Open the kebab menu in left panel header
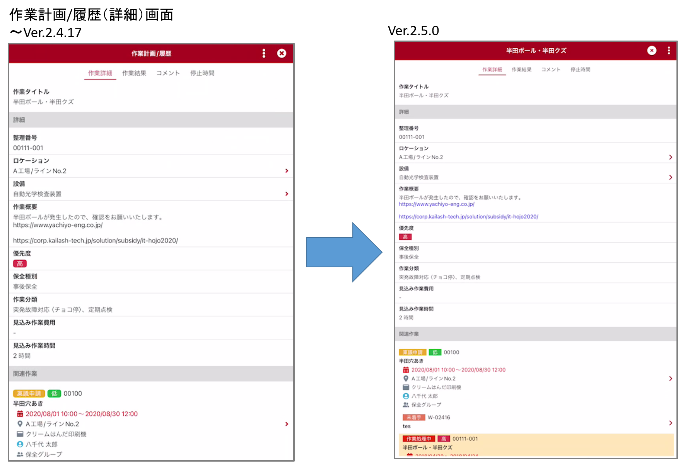This screenshot has width=678, height=462. pyautogui.click(x=264, y=53)
